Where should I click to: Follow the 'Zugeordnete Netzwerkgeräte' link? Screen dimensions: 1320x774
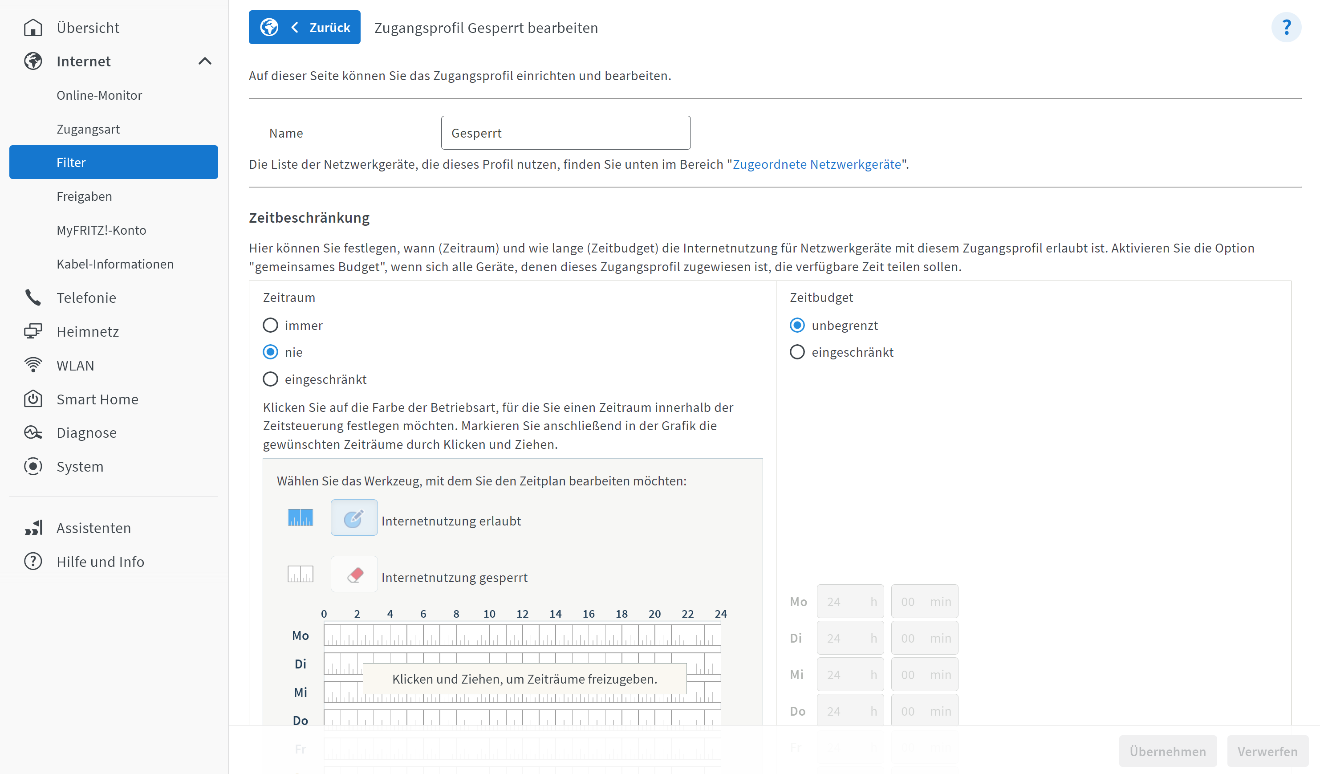pyautogui.click(x=816, y=164)
